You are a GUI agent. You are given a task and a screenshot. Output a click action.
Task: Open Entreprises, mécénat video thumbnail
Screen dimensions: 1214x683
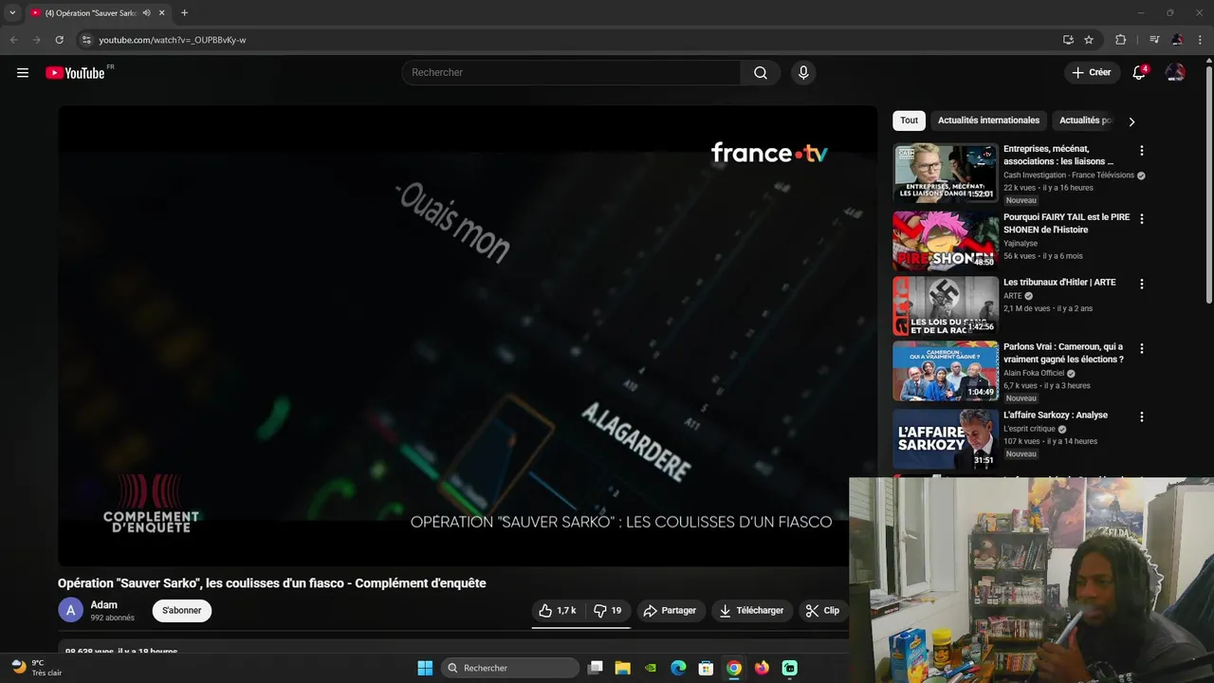click(x=946, y=173)
